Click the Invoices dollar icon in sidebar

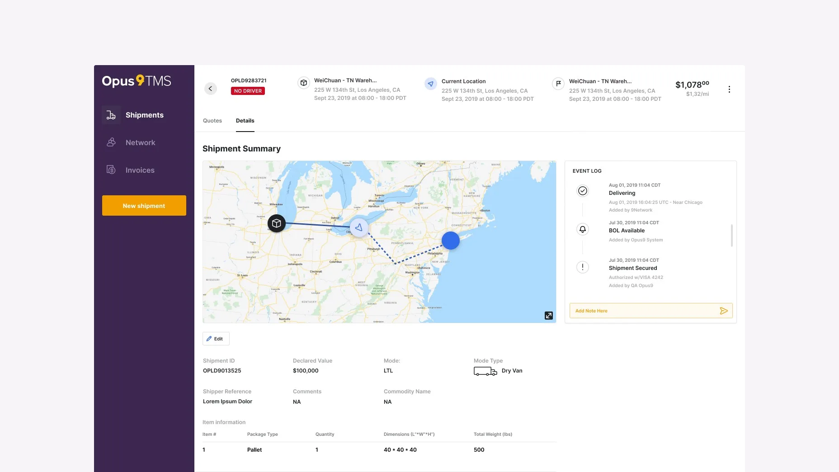click(111, 170)
